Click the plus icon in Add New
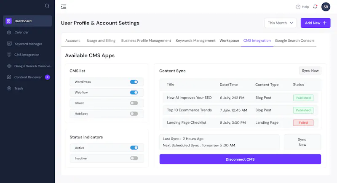This screenshot has width=337, height=183. (x=325, y=23)
